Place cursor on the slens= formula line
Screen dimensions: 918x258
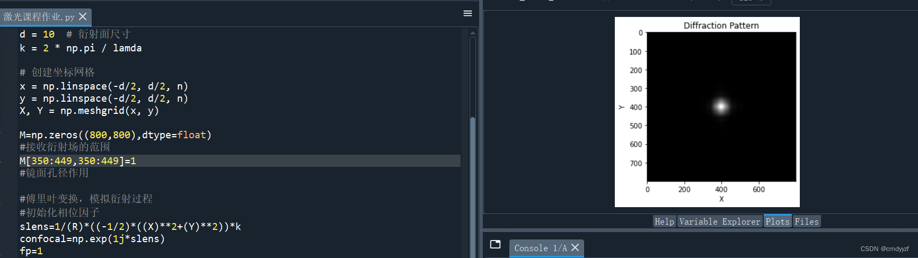[130, 227]
